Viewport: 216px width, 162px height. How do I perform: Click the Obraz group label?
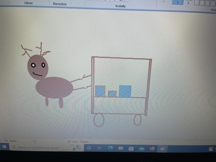(28, 3)
